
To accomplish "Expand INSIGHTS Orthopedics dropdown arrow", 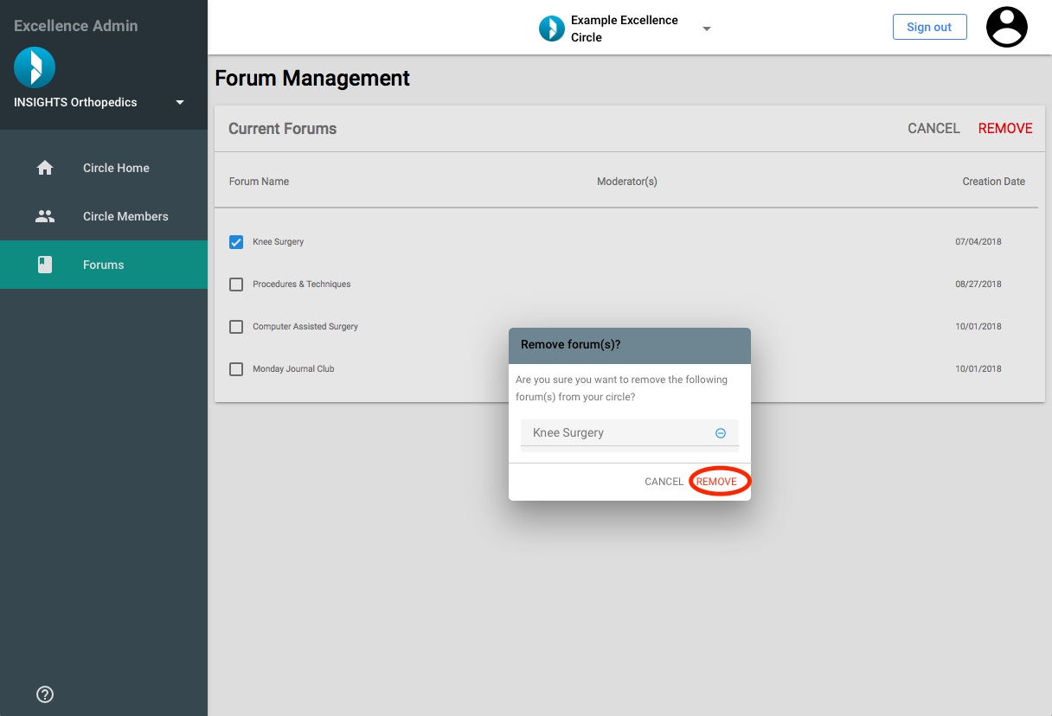I will [180, 102].
